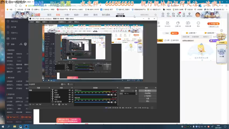
Task: Click 工作室模式 button in OBS
Action: pos(147,96)
